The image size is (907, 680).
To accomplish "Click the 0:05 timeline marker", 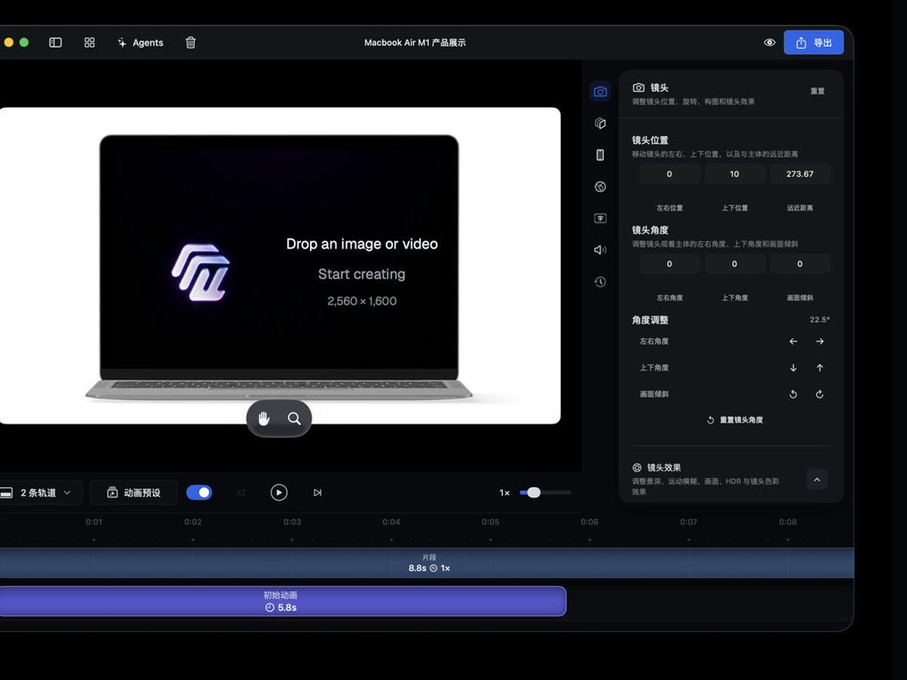I will [x=491, y=522].
